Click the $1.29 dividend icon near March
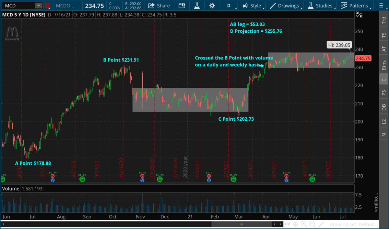 click(233, 179)
